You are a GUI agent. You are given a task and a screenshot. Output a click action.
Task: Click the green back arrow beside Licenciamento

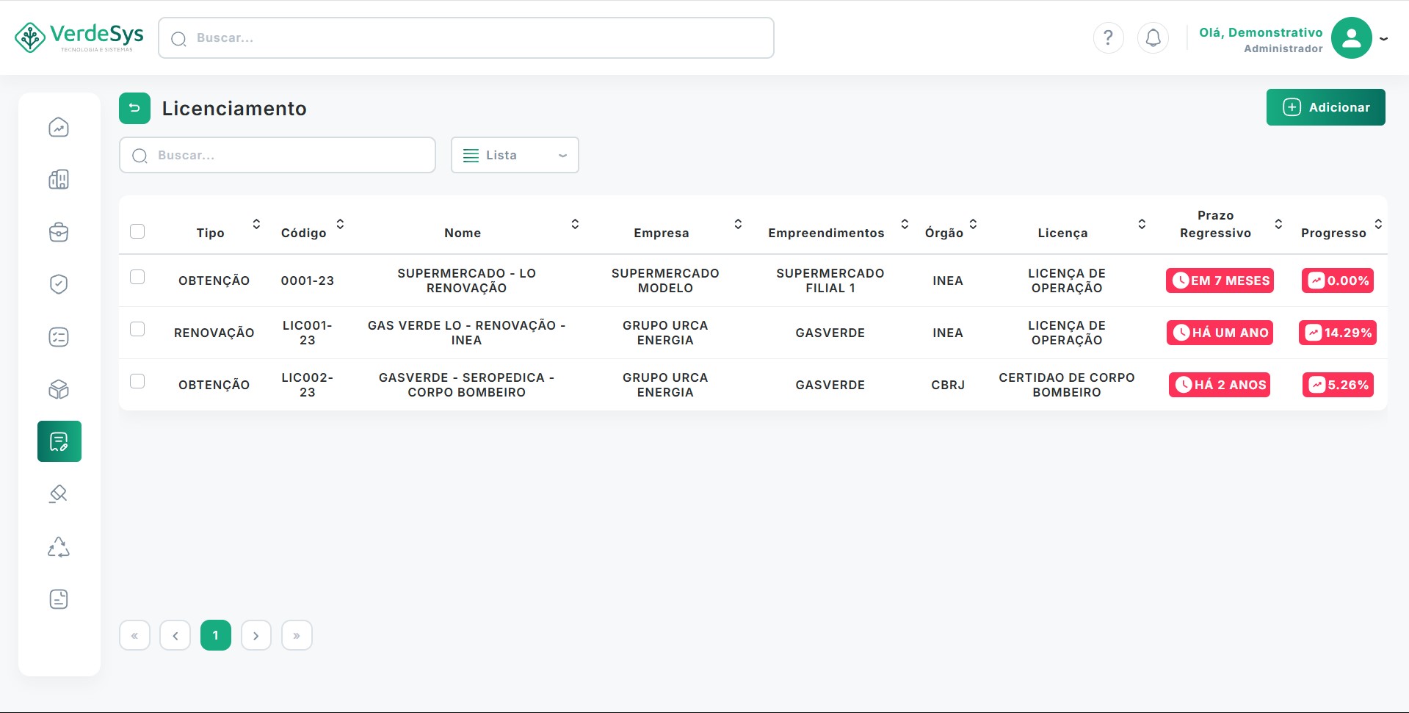[x=134, y=109]
